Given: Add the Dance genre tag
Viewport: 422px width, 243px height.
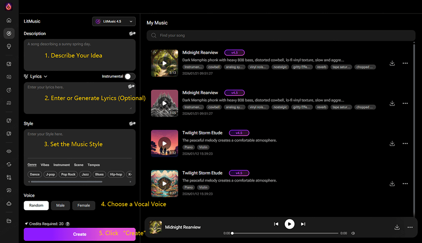Looking at the screenshot, I should click(35, 174).
